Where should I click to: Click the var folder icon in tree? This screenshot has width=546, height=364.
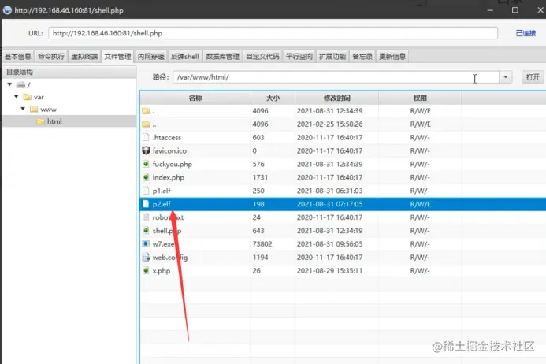pos(27,97)
